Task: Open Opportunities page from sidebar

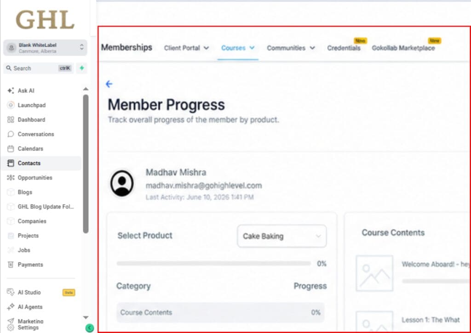Action: click(x=35, y=178)
